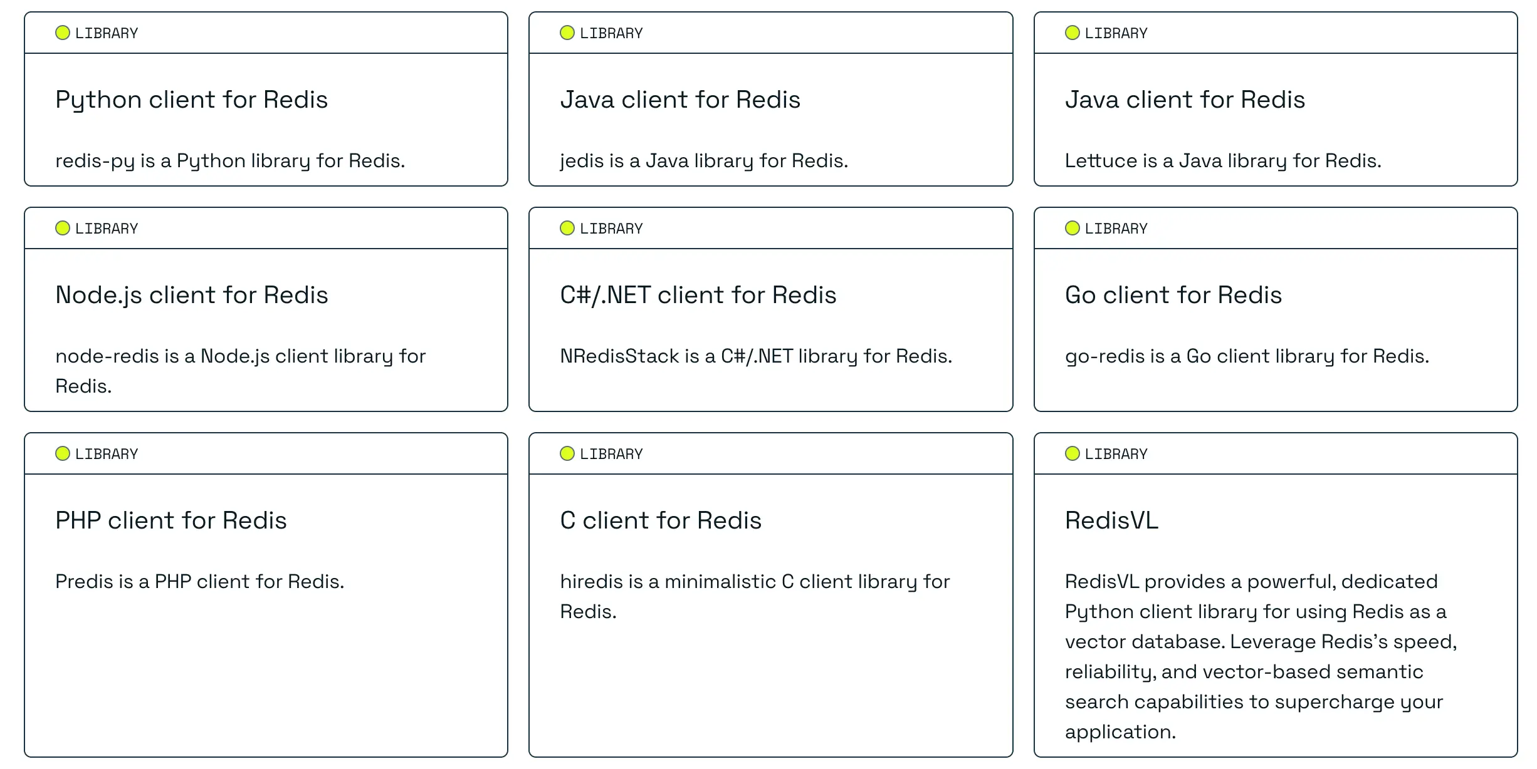The width and height of the screenshot is (1537, 769).
Task: Open Go client for Redis heading
Action: (x=1173, y=296)
